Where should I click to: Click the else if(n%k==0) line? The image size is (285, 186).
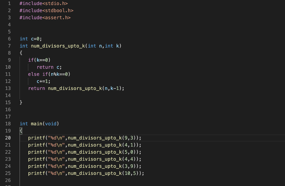(x=49, y=74)
